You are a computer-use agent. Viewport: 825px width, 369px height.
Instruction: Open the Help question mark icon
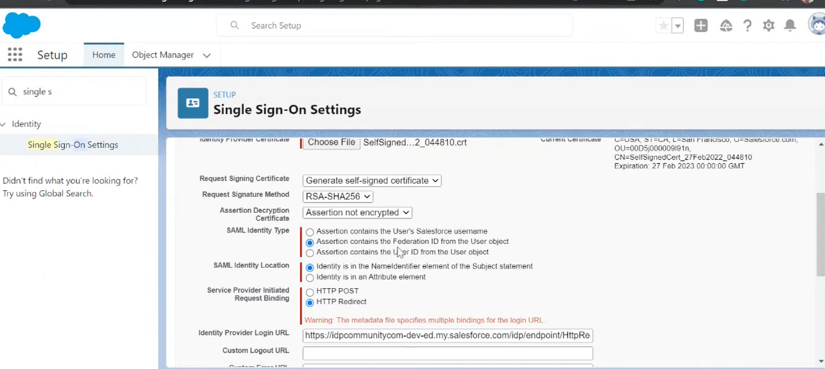point(747,25)
